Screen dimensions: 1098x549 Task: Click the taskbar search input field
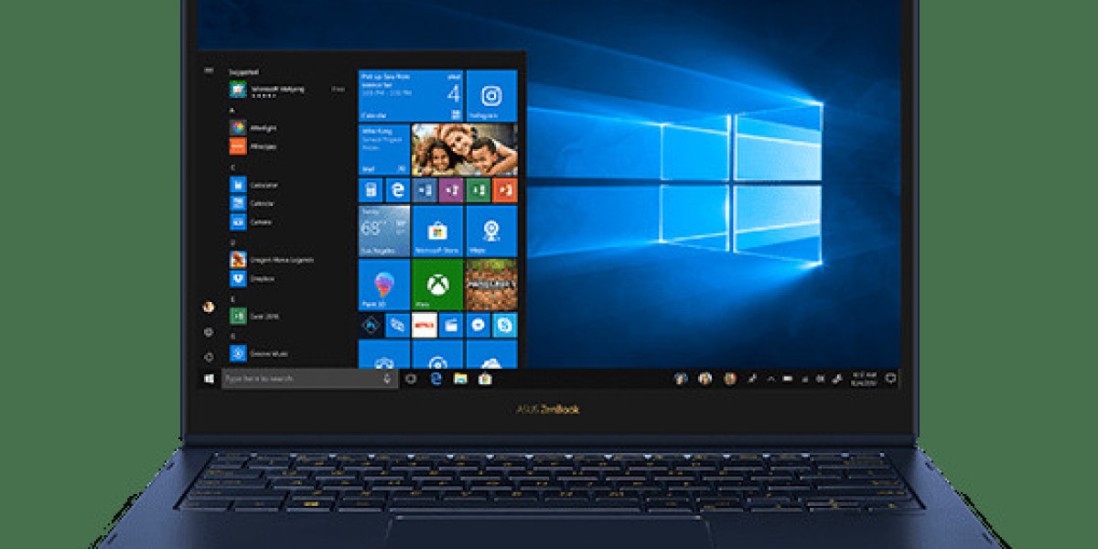coord(302,379)
